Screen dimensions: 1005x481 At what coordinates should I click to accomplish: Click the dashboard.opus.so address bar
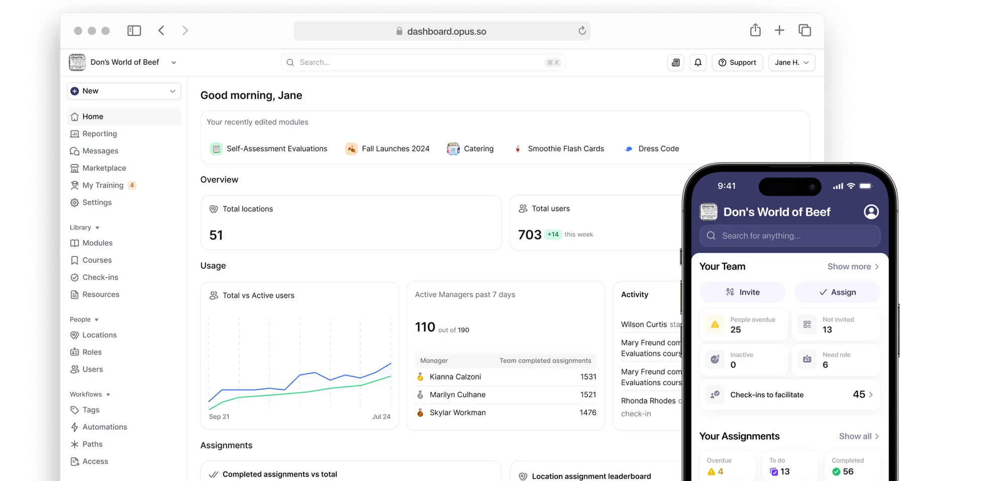[x=442, y=31]
